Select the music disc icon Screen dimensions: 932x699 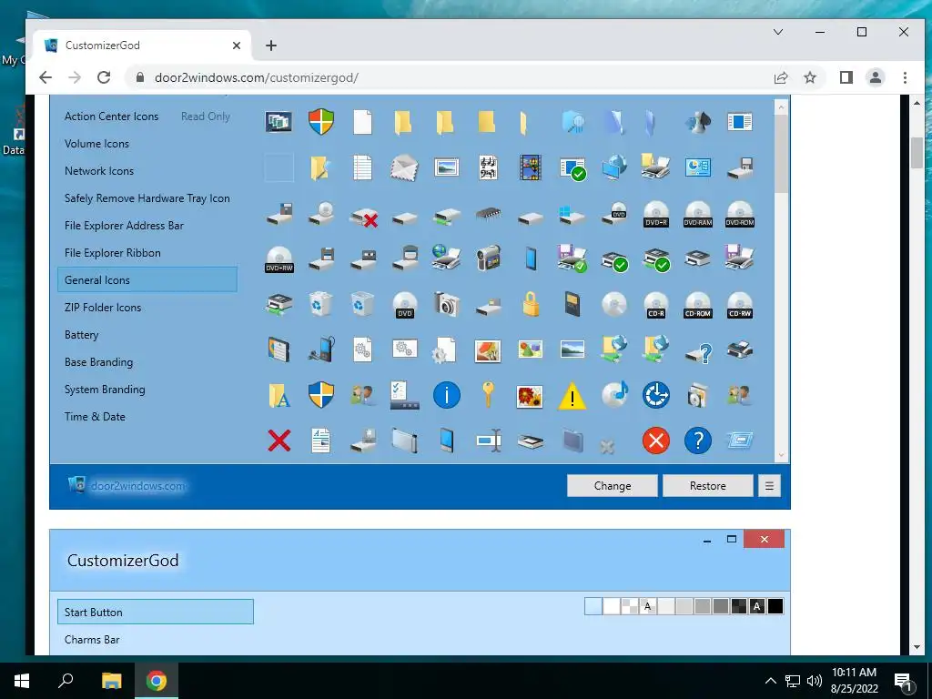coord(614,395)
